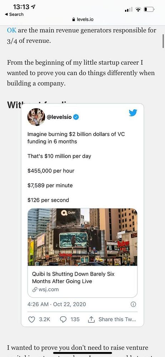Tap the lock icon in address bar
The height and width of the screenshot is (357, 165).
click(73, 20)
